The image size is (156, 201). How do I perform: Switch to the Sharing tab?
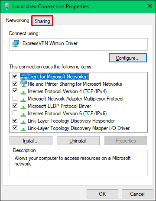tap(42, 21)
